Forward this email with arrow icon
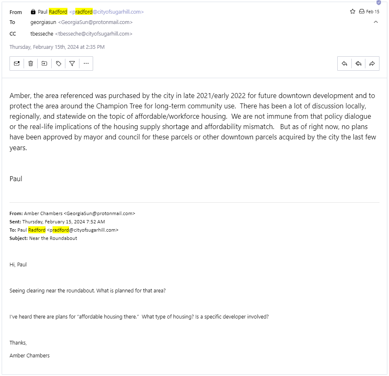Image resolution: width=389 pixels, height=376 pixels. coord(372,63)
